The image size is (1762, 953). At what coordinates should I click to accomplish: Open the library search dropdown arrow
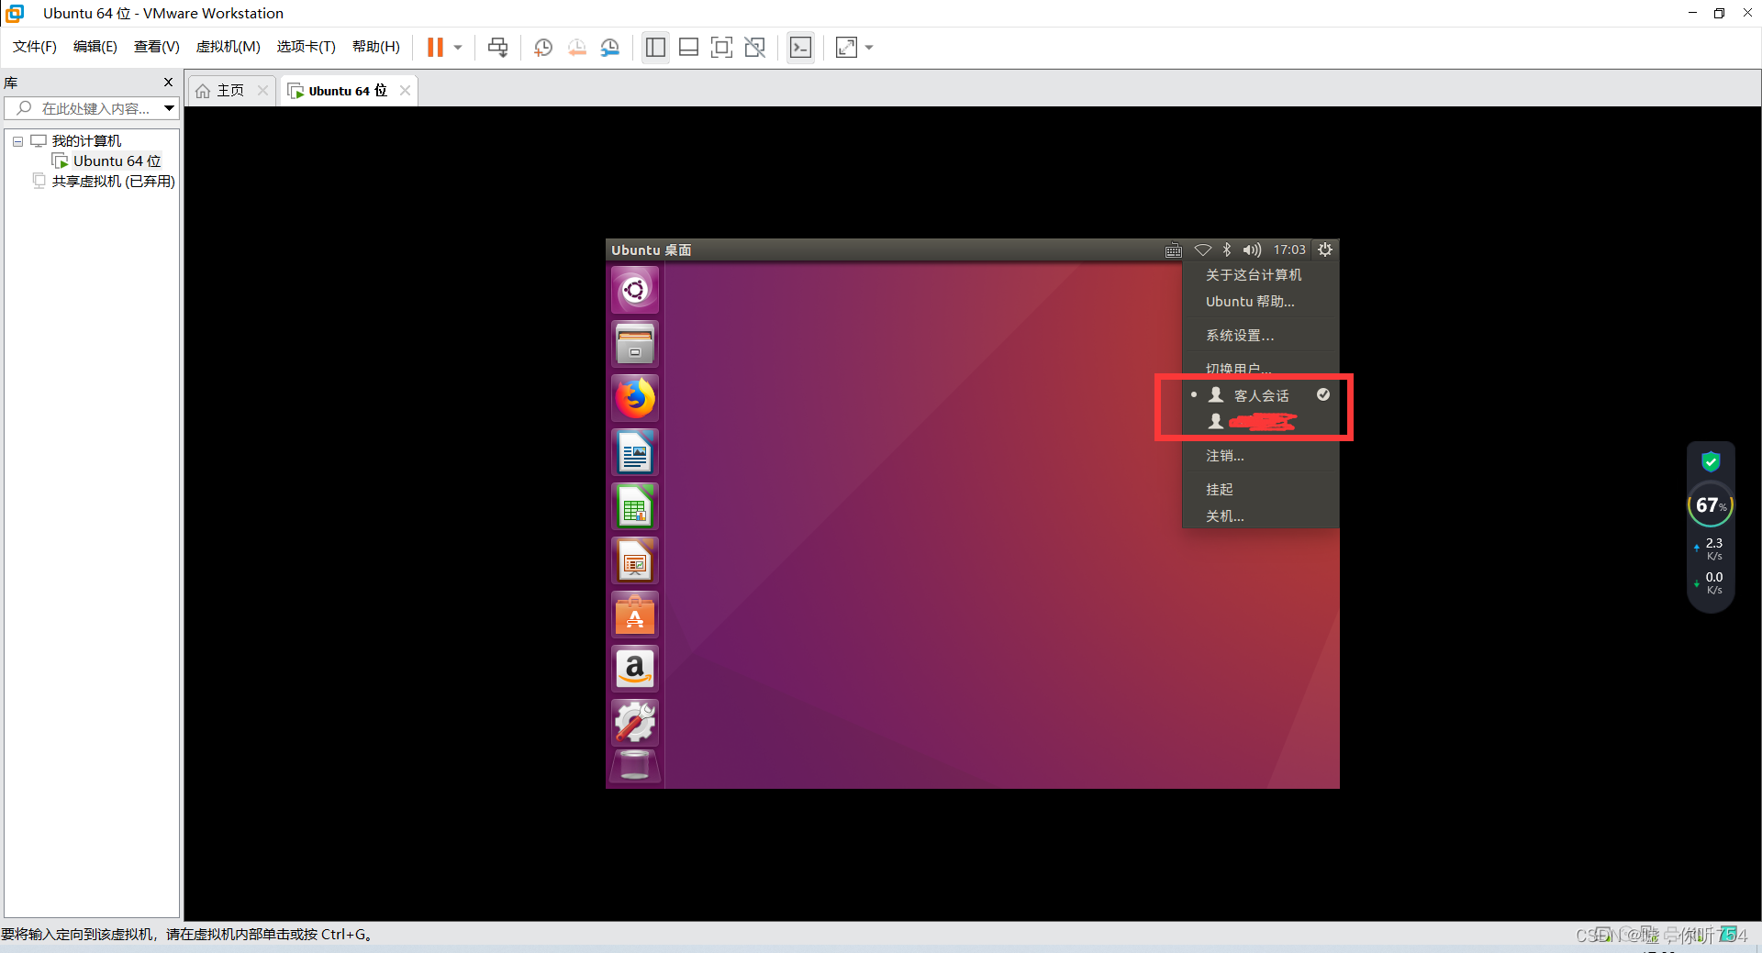click(x=170, y=108)
